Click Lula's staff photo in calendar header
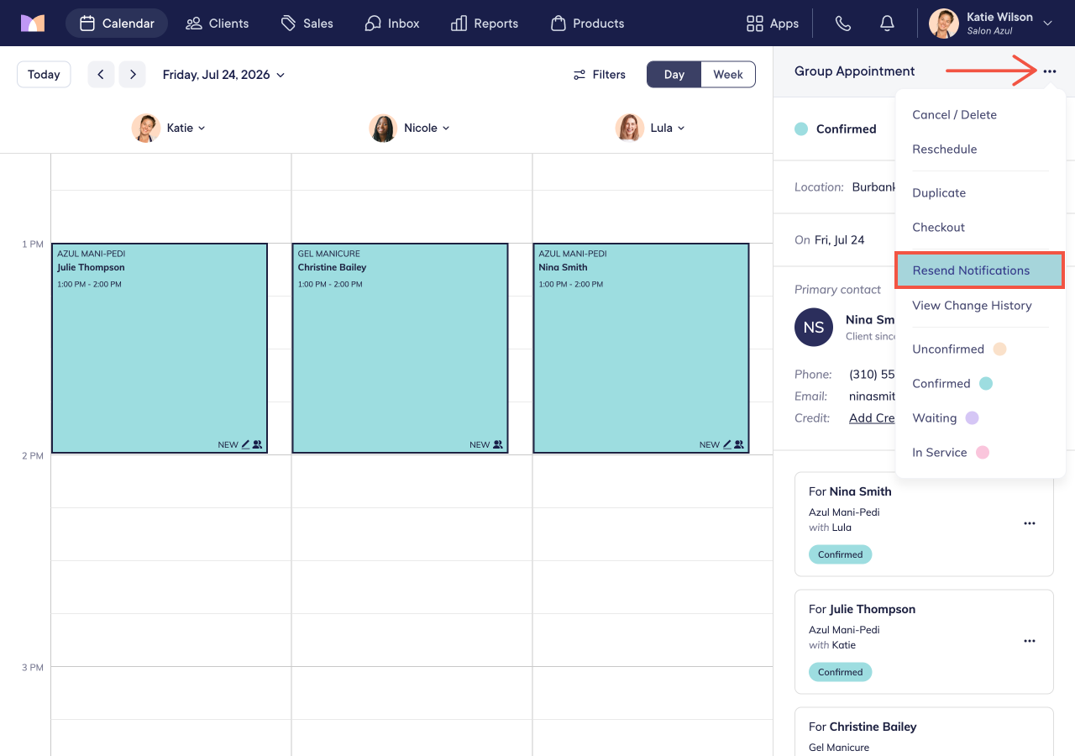Viewport: 1075px width, 756px height. pos(630,128)
